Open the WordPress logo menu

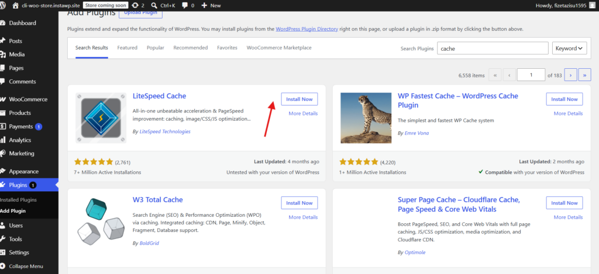point(4,5)
